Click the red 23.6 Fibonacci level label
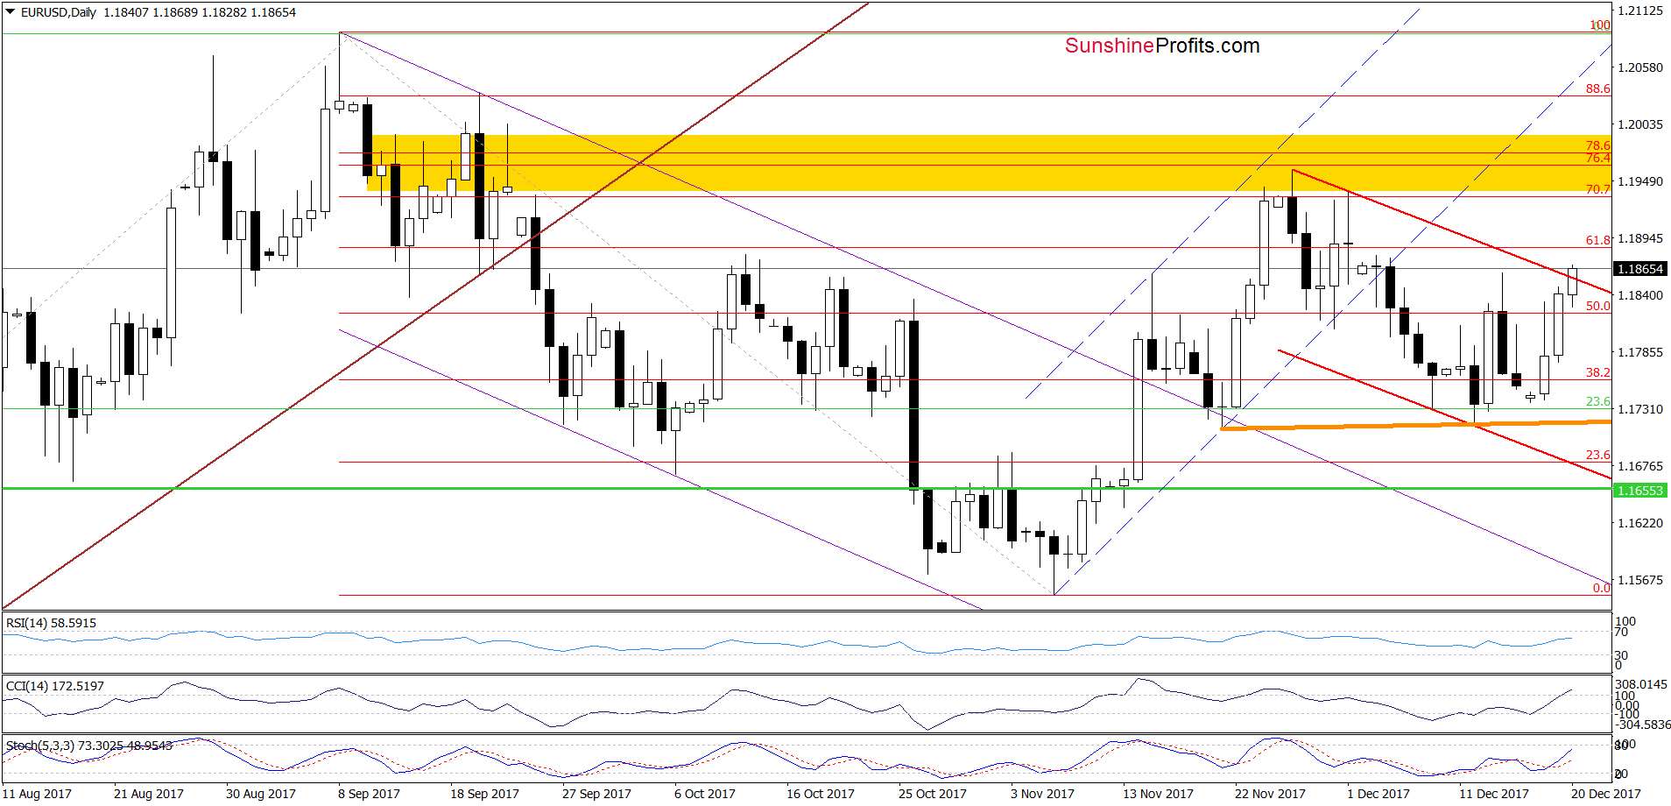Image resolution: width=1671 pixels, height=806 pixels. coord(1598,455)
